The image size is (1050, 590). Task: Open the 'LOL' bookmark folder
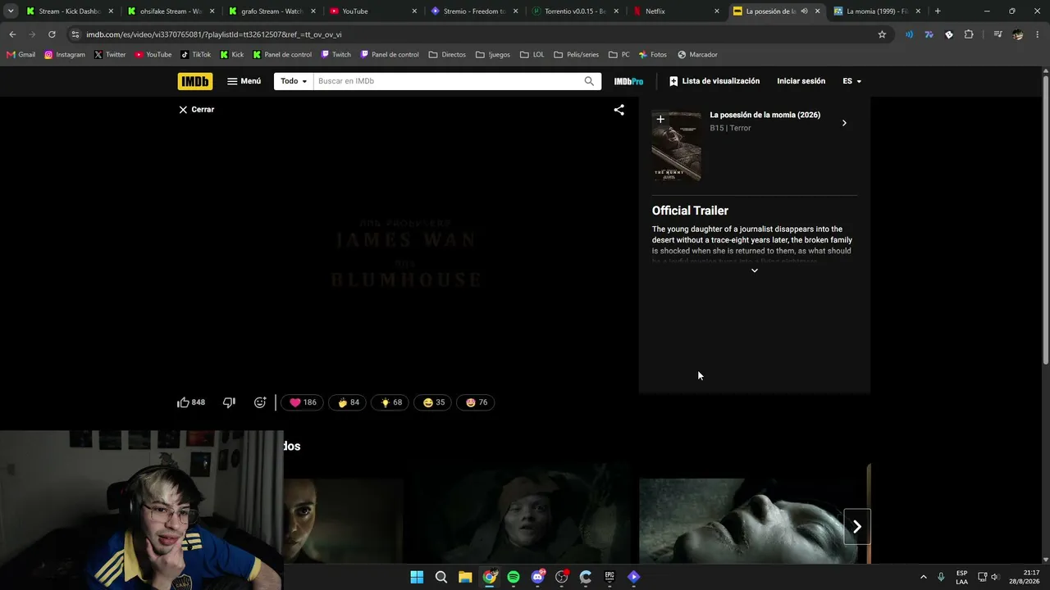tap(532, 55)
